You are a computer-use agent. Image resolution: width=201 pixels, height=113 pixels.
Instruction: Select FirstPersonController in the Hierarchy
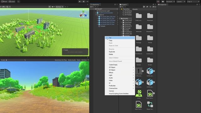[106, 13]
